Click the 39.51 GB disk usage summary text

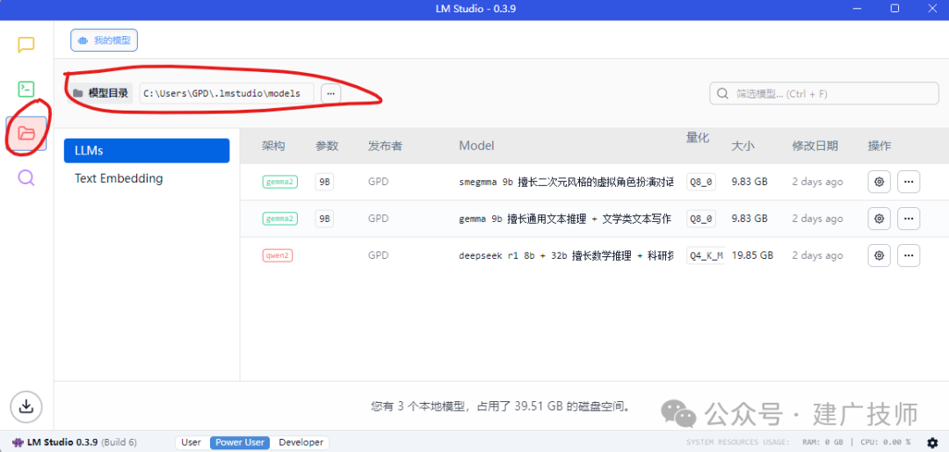(x=501, y=406)
